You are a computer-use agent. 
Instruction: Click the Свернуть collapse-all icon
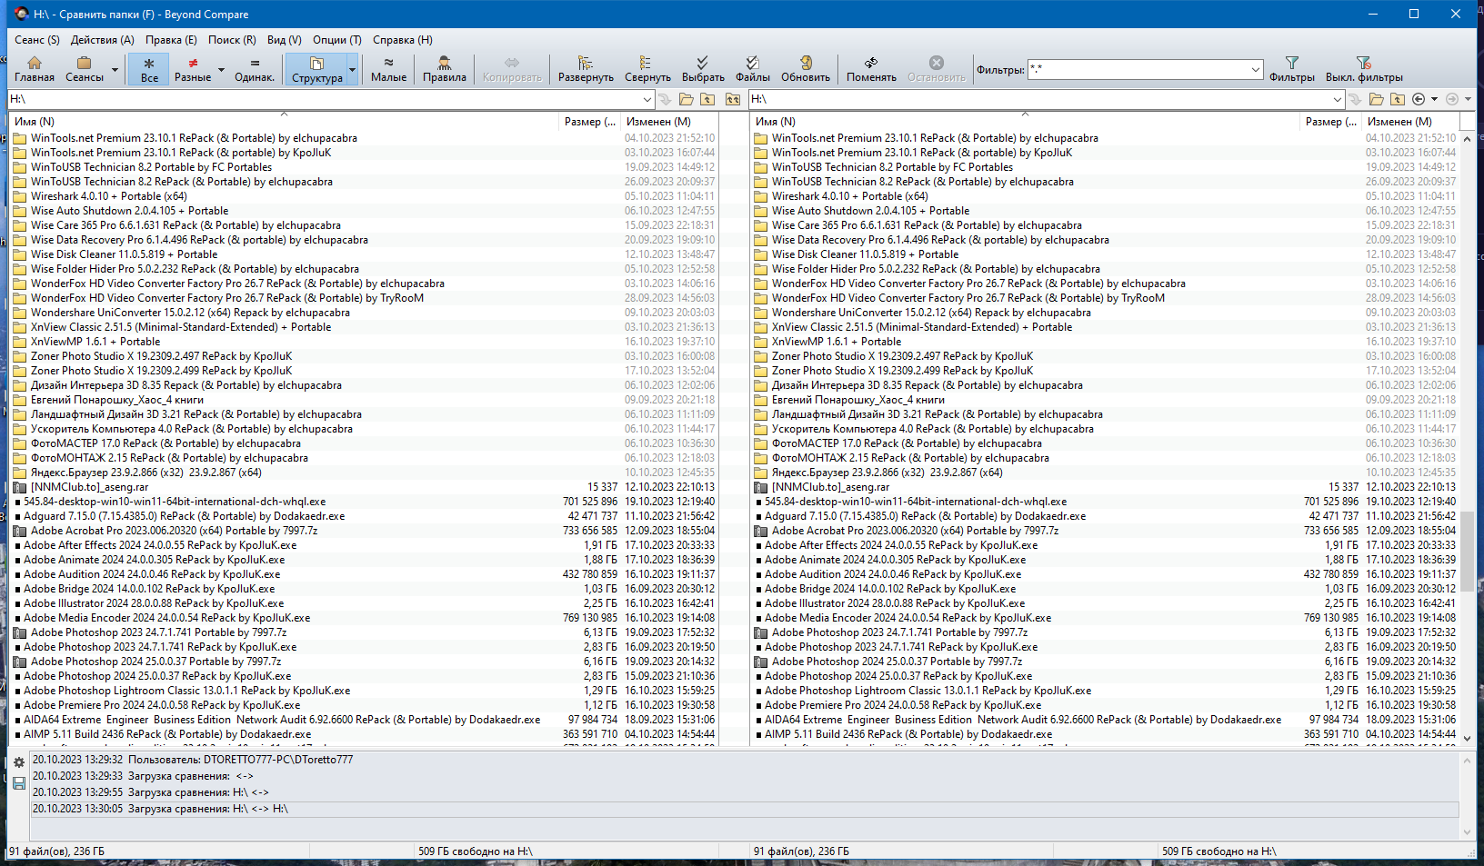pos(647,69)
